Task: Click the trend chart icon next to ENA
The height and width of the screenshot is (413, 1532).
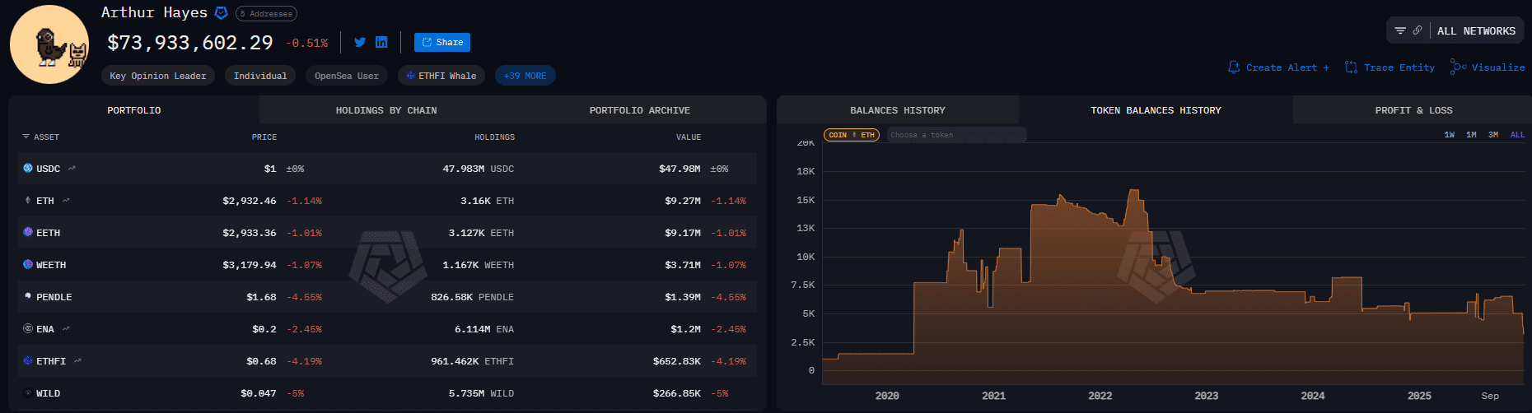Action: (x=66, y=329)
